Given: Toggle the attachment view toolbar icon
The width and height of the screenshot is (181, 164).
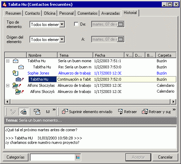Looking at the screenshot, I should pyautogui.click(x=24, y=112).
